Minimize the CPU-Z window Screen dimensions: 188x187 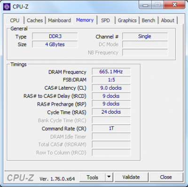(x=145, y=5)
